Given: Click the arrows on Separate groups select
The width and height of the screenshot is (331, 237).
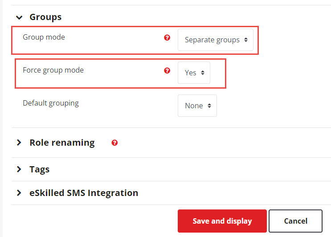Looking at the screenshot, I should click(x=246, y=40).
